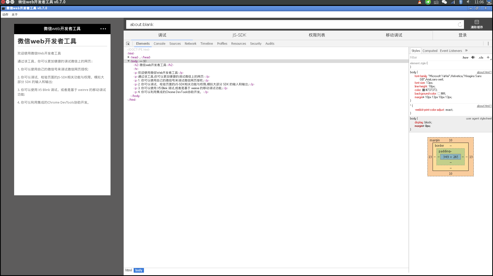The height and width of the screenshot is (276, 493).
Task: Open QQ penguin tray icon
Action: [x=419, y=2]
